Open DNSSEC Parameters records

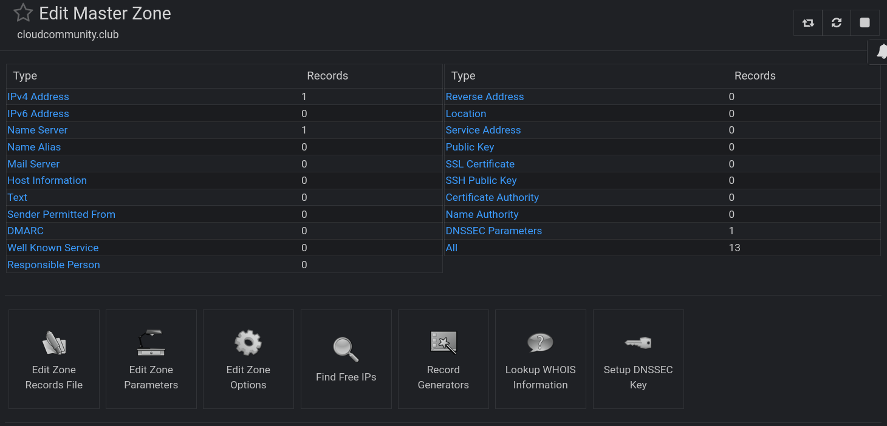tap(493, 231)
